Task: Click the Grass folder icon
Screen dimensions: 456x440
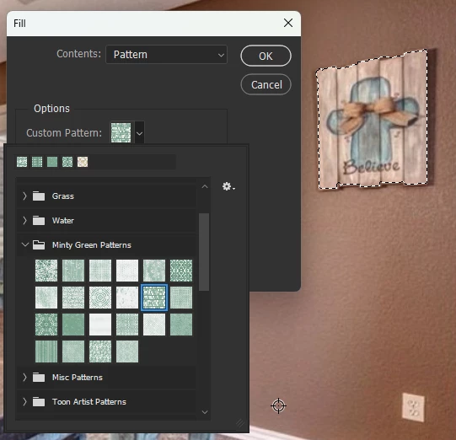Action: coord(39,196)
